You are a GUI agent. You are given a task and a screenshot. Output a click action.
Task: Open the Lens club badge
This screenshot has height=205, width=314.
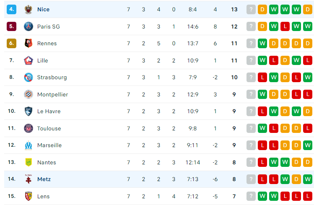29,196
